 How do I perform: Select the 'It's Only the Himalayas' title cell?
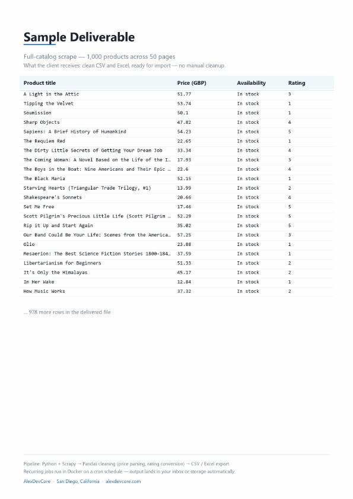55,273
